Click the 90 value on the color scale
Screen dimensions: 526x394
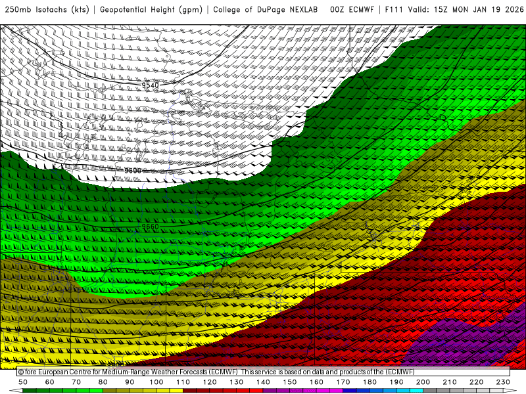point(130,382)
